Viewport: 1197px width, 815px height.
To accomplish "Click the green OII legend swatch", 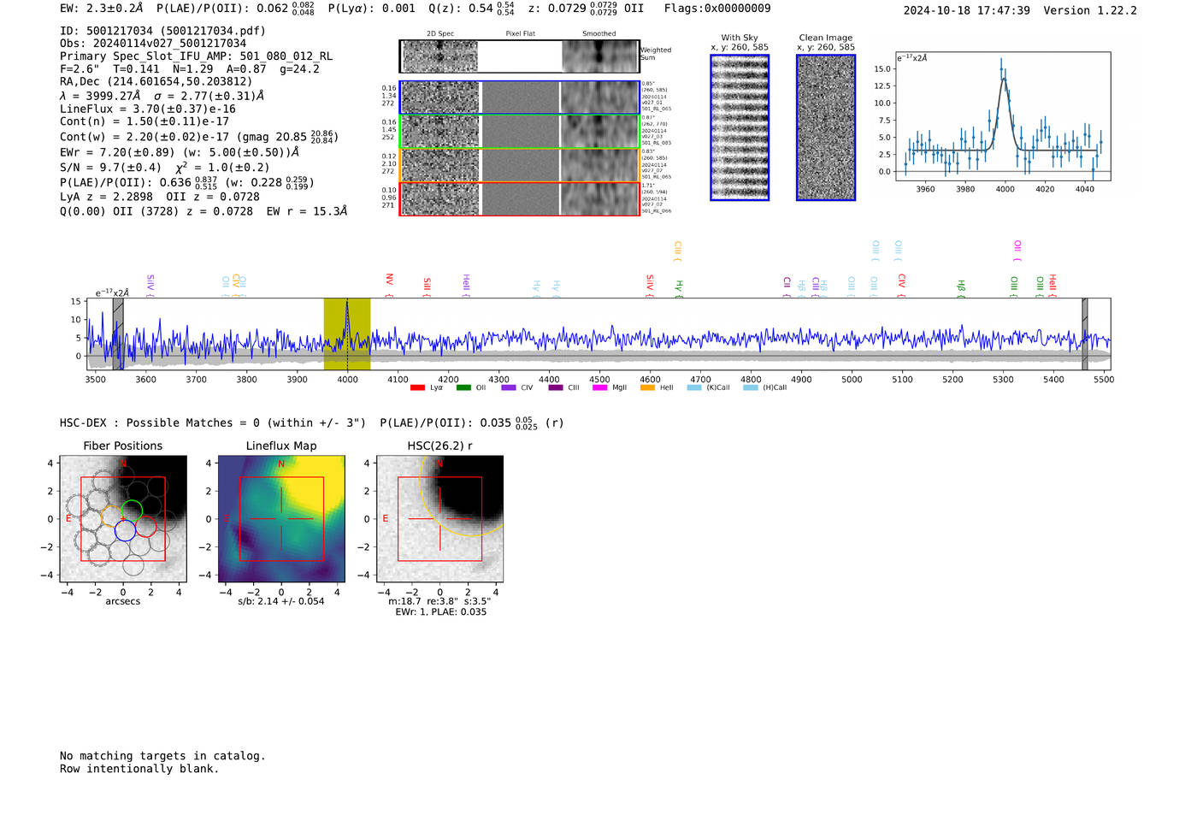I will tap(463, 387).
